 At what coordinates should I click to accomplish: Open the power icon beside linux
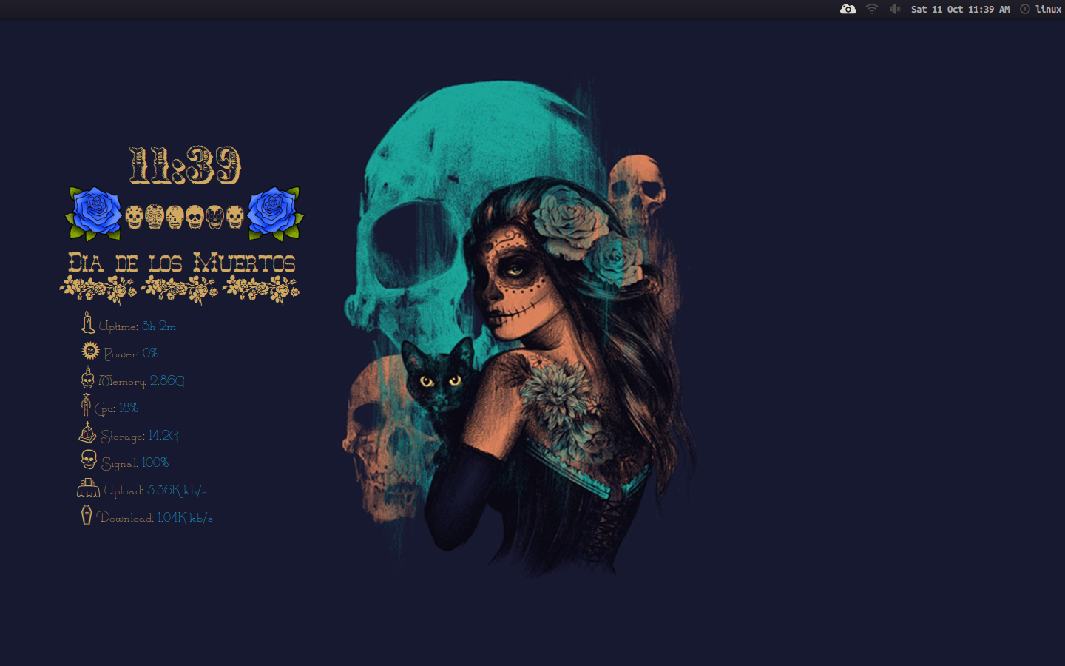click(1025, 9)
